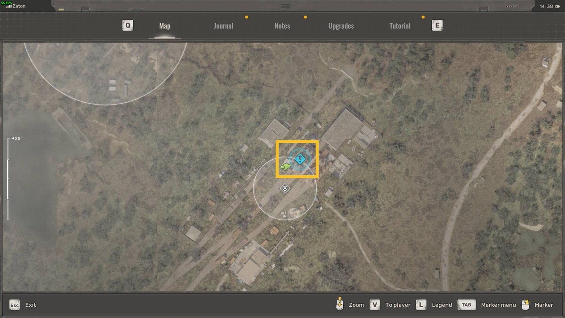Screen dimensions: 565x318
Task: Select the green player arrow marker
Action: tap(285, 166)
